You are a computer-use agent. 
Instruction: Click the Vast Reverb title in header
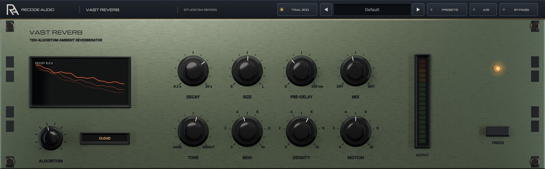[x=103, y=10]
